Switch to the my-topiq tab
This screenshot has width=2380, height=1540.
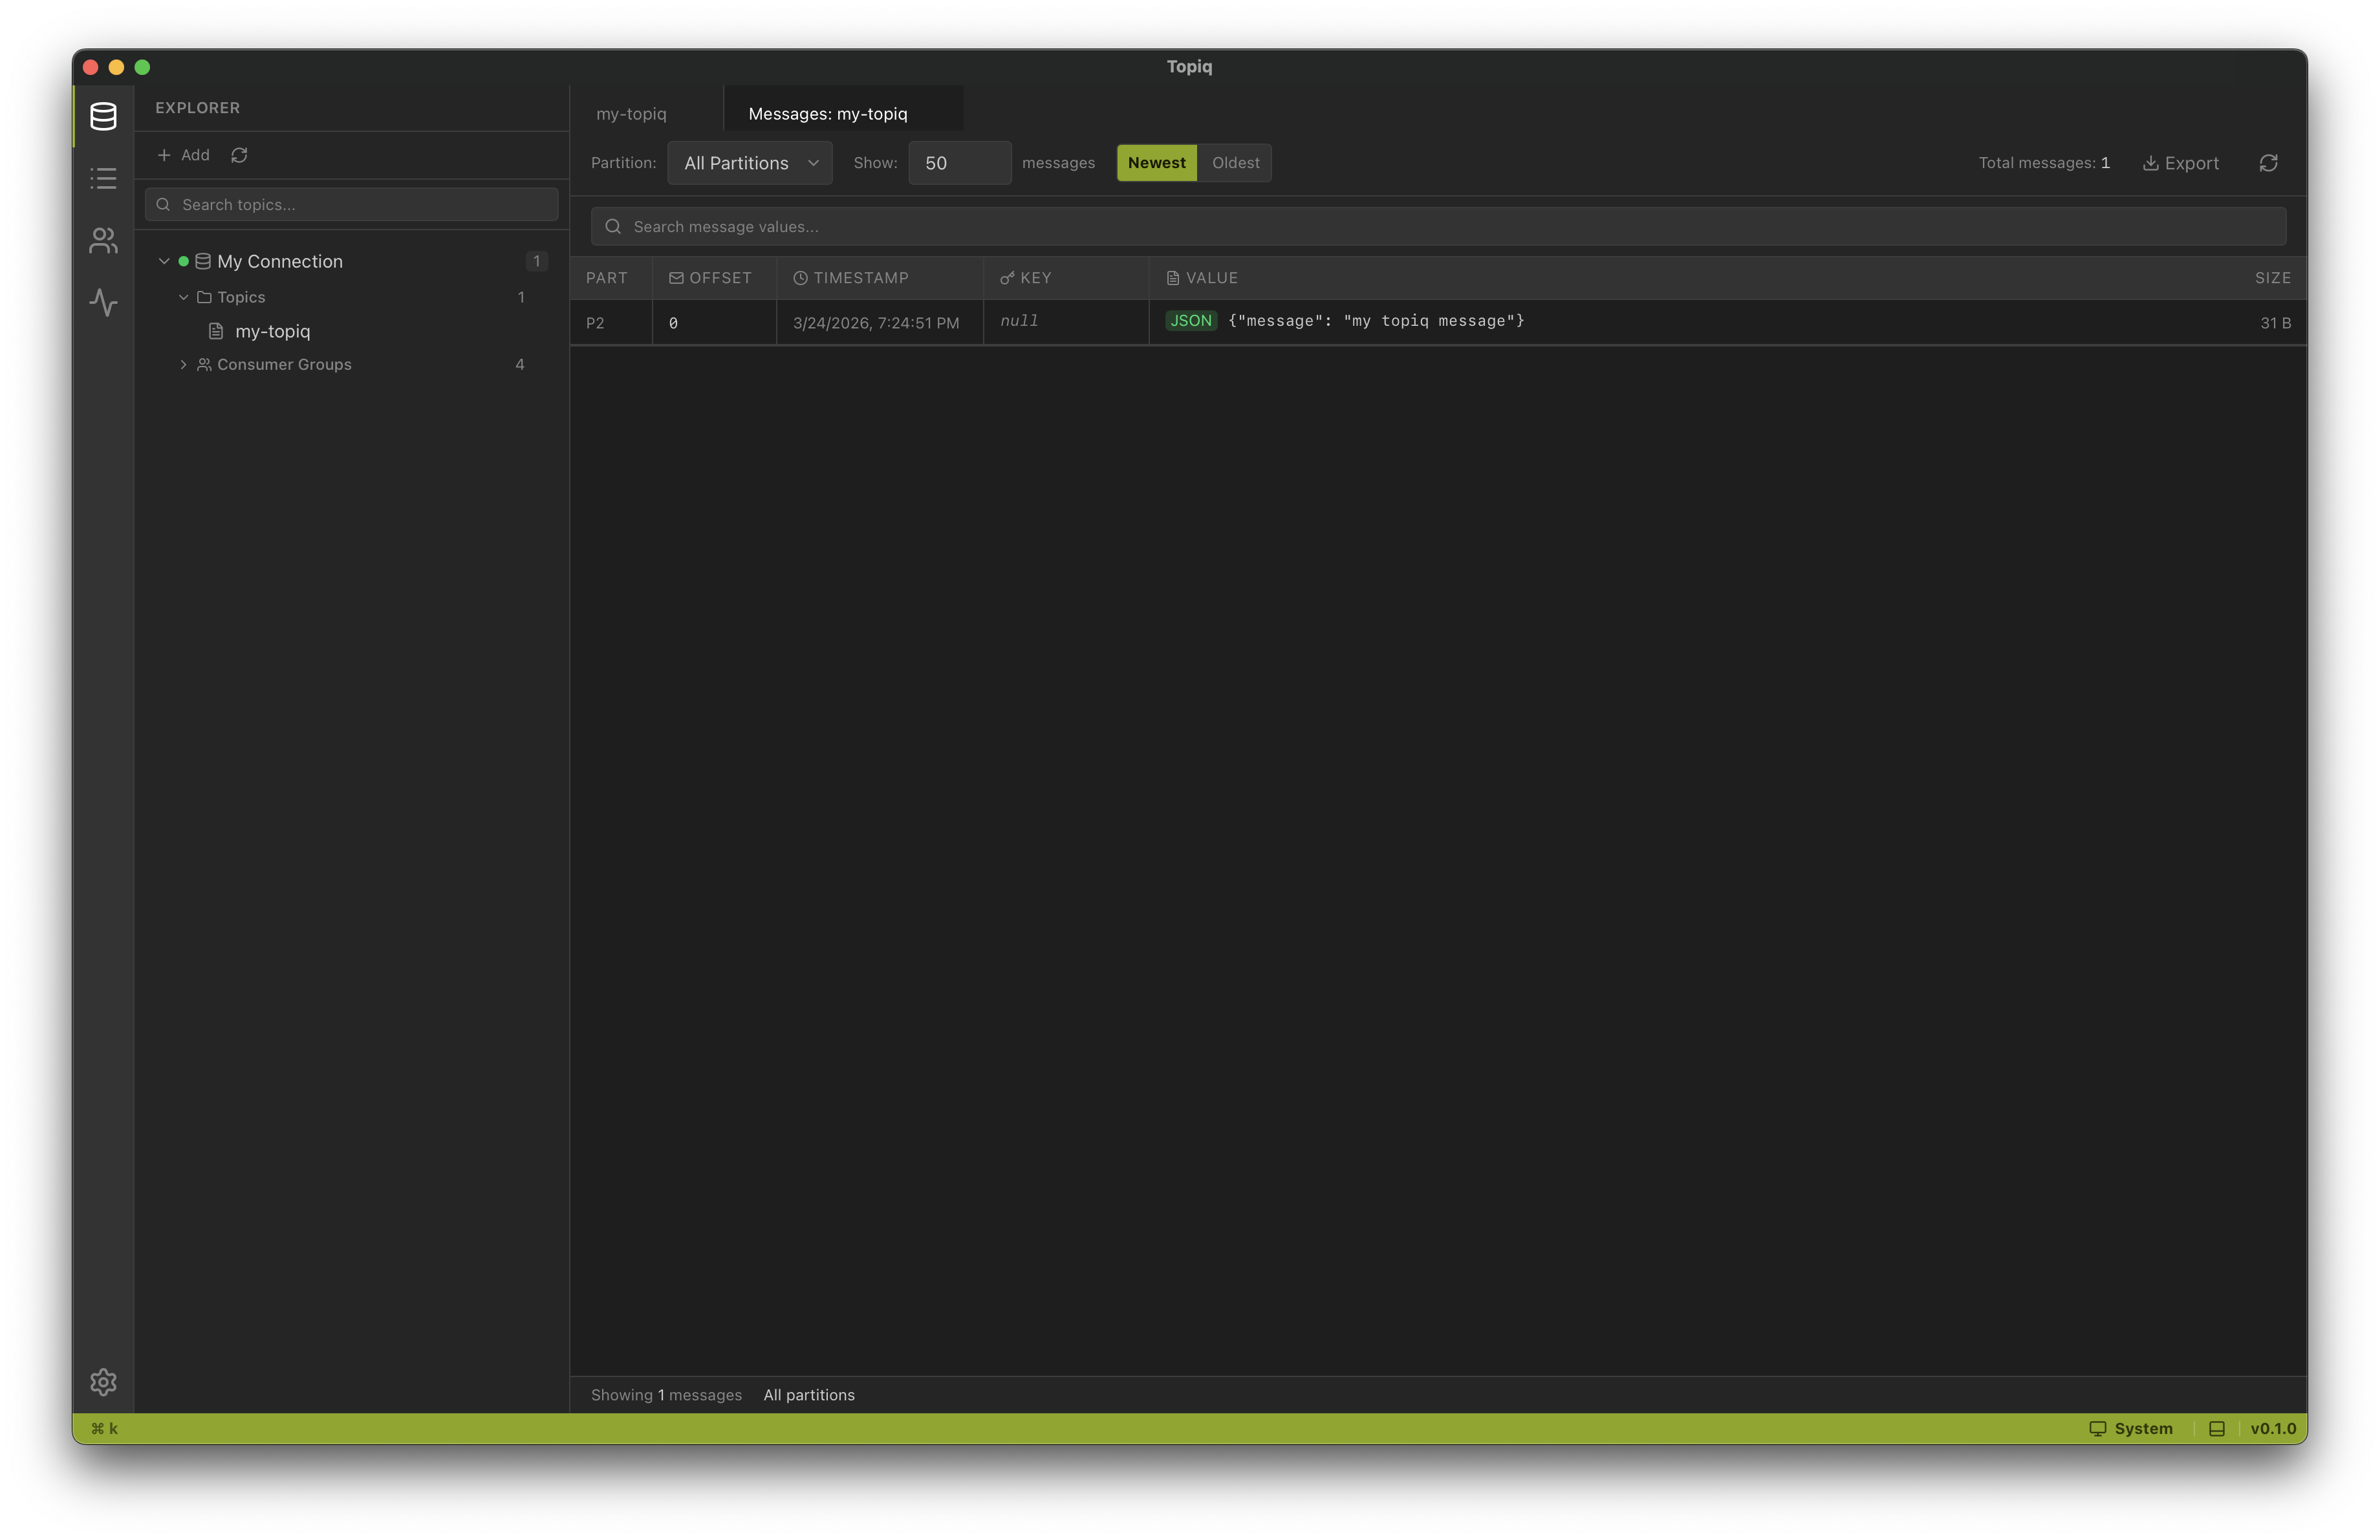pos(631,114)
